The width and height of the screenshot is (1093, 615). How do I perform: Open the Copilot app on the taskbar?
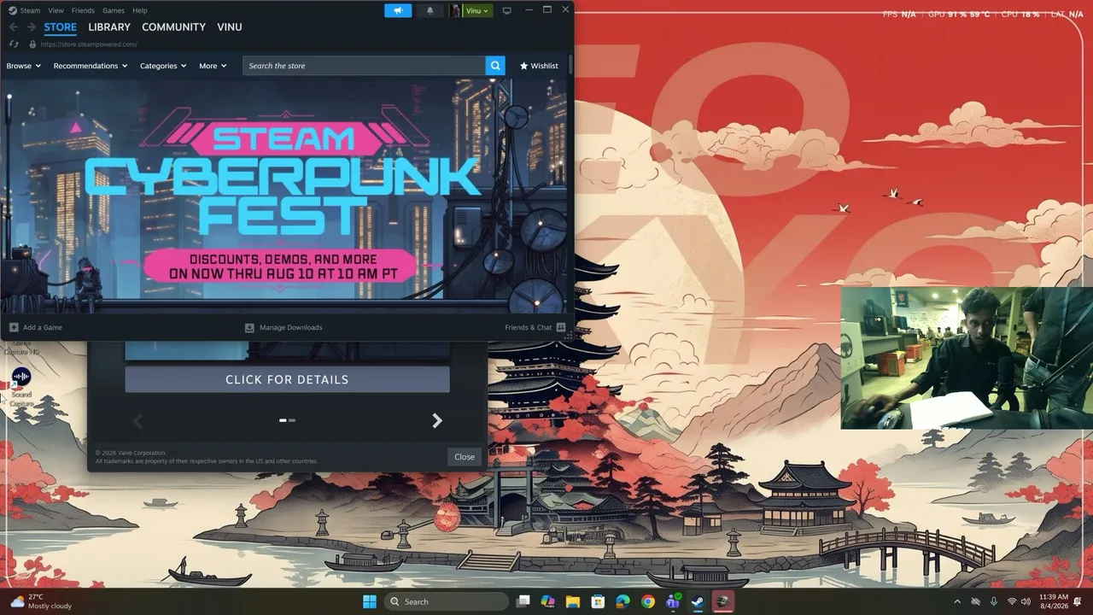tap(548, 601)
